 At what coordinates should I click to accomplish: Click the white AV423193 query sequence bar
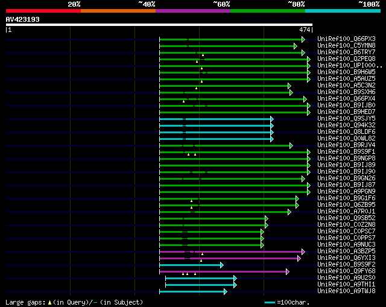(x=159, y=25)
